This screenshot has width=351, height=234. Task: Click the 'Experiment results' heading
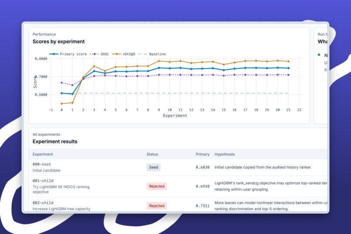pyautogui.click(x=55, y=142)
